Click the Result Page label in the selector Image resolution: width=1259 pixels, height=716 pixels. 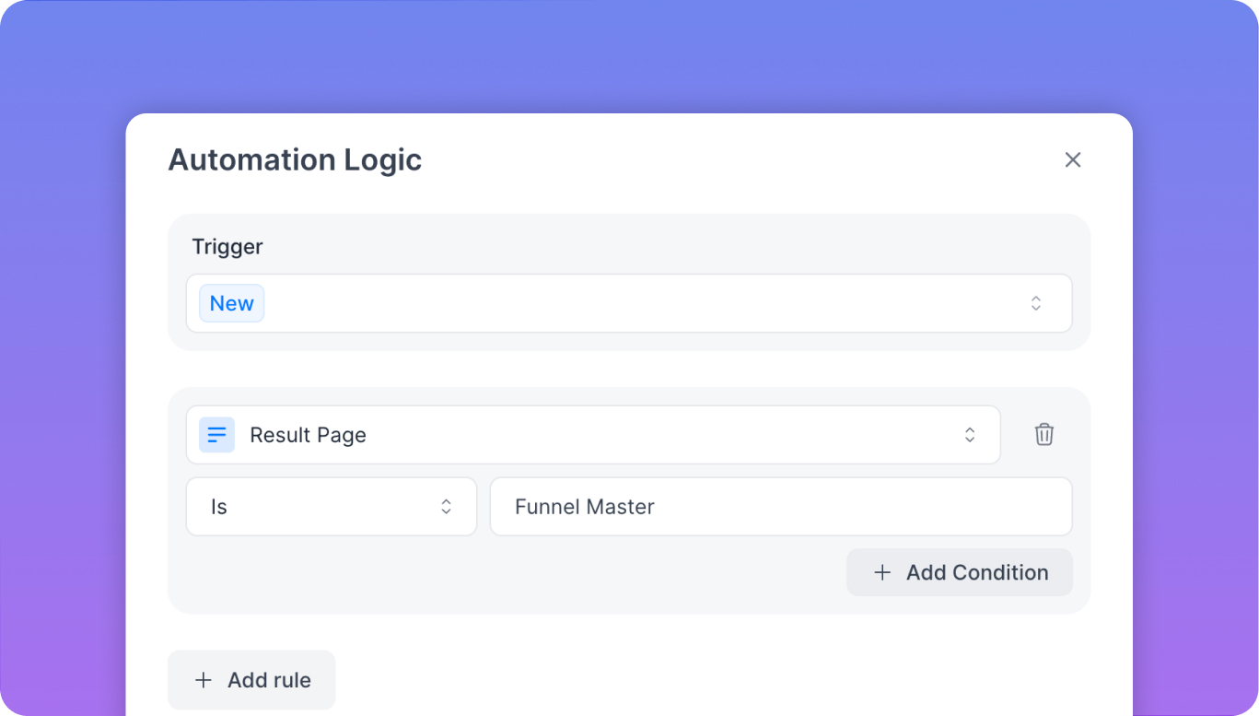pyautogui.click(x=308, y=434)
